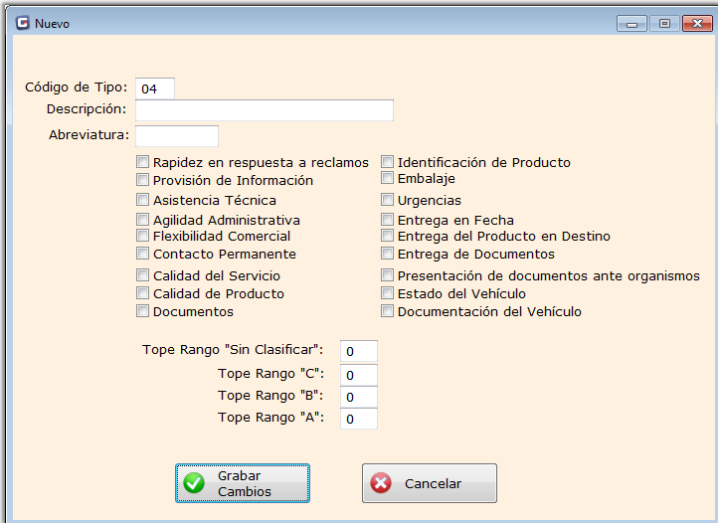Select the Tope Rango "C" field
The image size is (718, 523).
(x=359, y=374)
